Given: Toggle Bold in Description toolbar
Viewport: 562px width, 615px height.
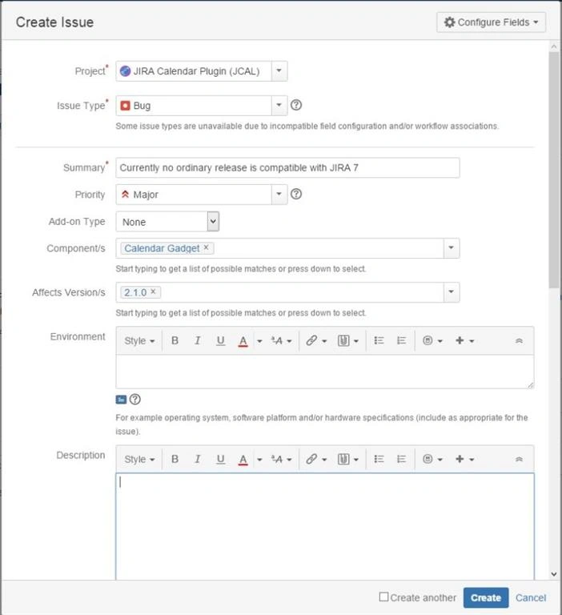Looking at the screenshot, I should (x=175, y=459).
